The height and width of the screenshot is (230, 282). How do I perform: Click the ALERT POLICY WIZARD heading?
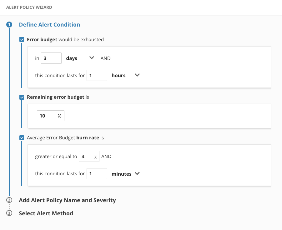click(x=29, y=7)
